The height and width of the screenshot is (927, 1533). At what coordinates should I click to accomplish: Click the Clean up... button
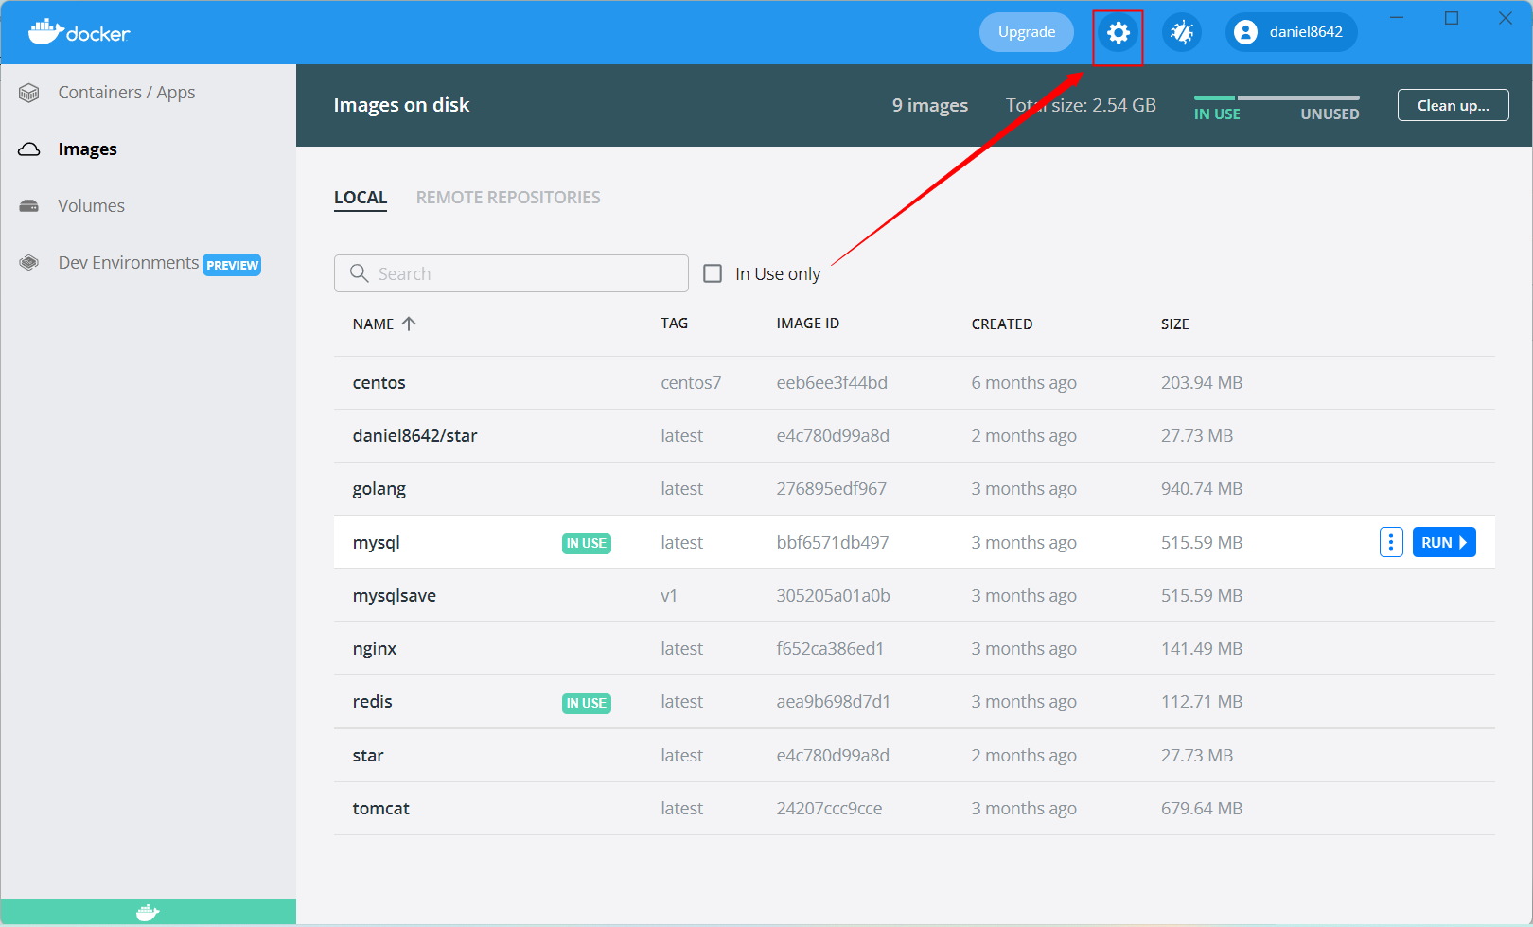[1454, 105]
